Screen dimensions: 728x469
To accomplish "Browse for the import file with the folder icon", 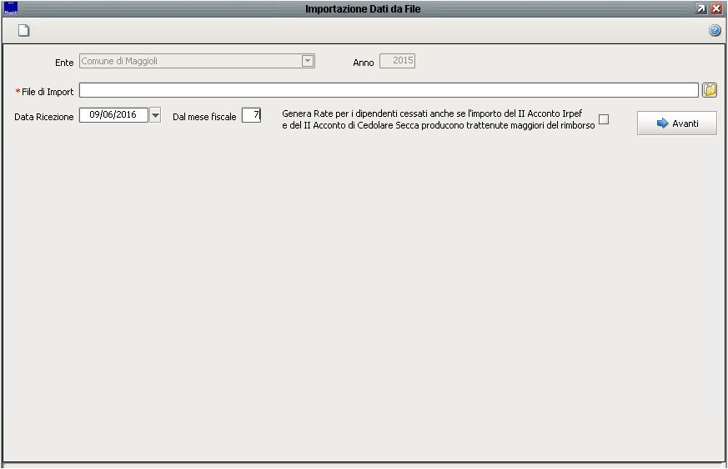I will click(709, 89).
